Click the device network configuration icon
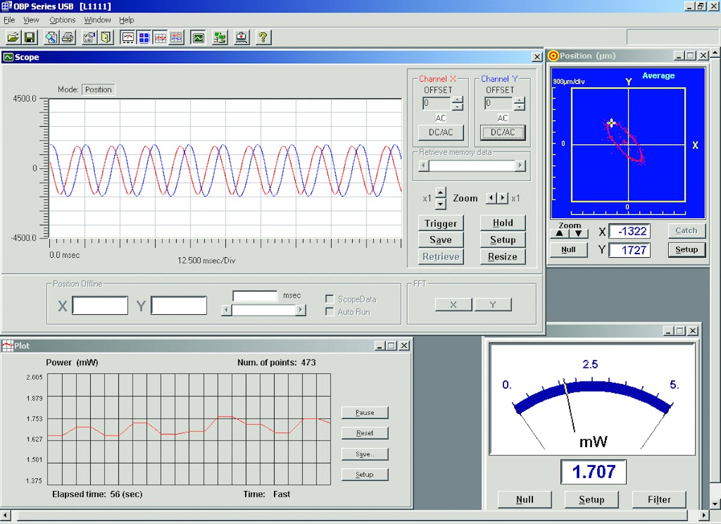The image size is (721, 524). click(219, 37)
